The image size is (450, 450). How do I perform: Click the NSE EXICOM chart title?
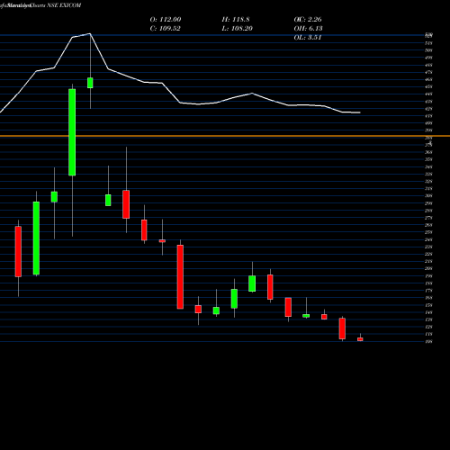point(64,5)
